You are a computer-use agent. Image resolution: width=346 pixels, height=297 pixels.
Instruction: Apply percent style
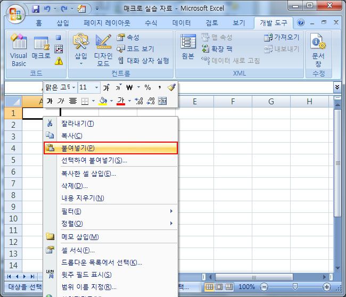(x=147, y=88)
